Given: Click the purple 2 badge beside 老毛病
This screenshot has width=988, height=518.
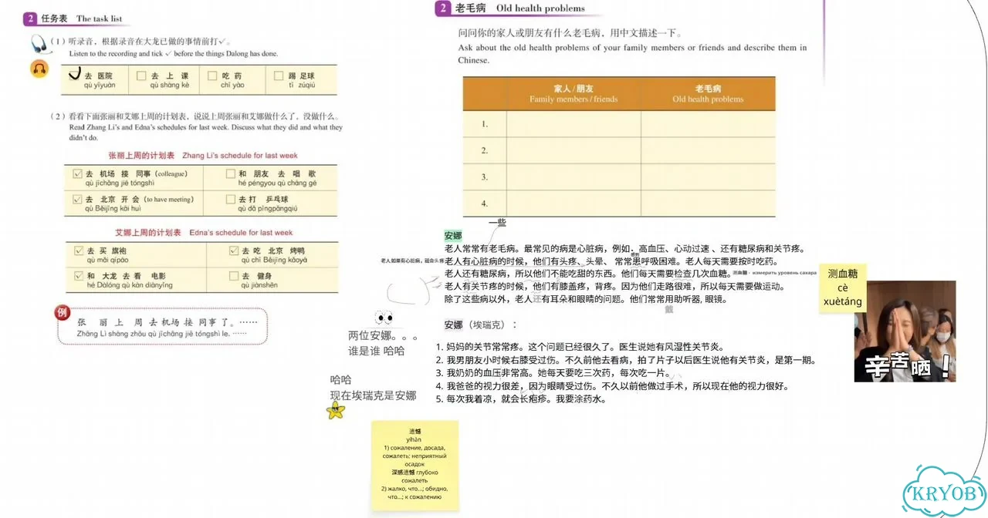Looking at the screenshot, I should pos(442,8).
